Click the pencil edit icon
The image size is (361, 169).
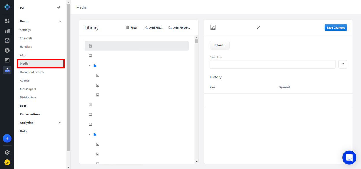(x=258, y=27)
